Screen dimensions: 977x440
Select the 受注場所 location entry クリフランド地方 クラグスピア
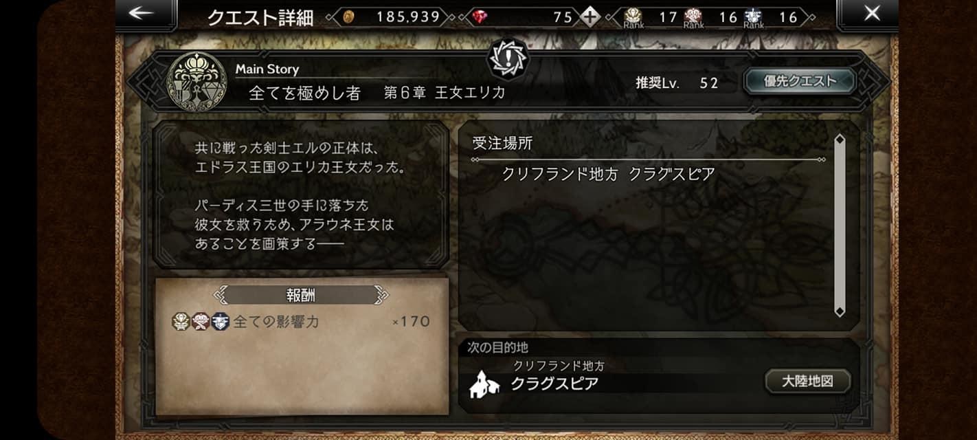(609, 174)
